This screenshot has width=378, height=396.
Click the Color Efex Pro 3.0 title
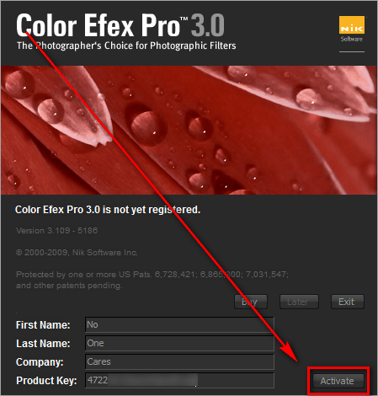click(x=120, y=25)
